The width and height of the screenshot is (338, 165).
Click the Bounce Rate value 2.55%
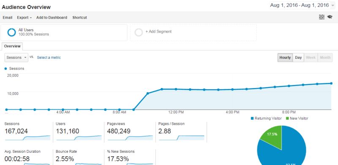click(x=65, y=159)
